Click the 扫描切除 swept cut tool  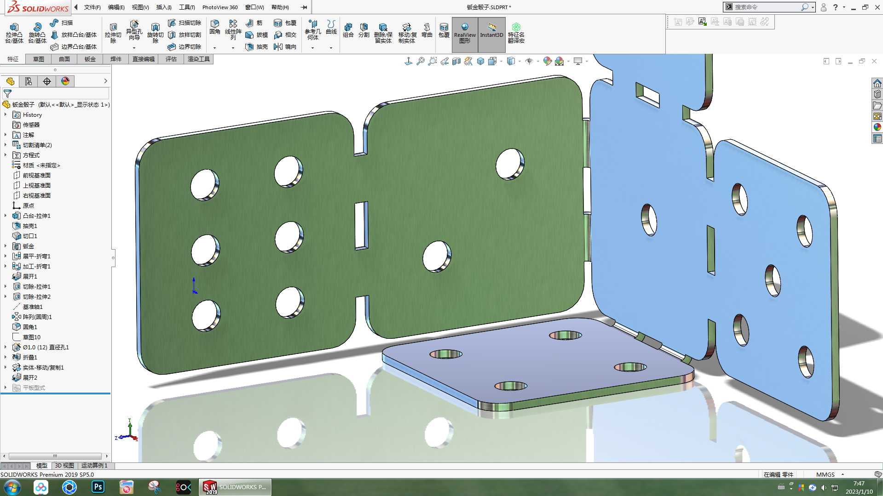click(185, 23)
